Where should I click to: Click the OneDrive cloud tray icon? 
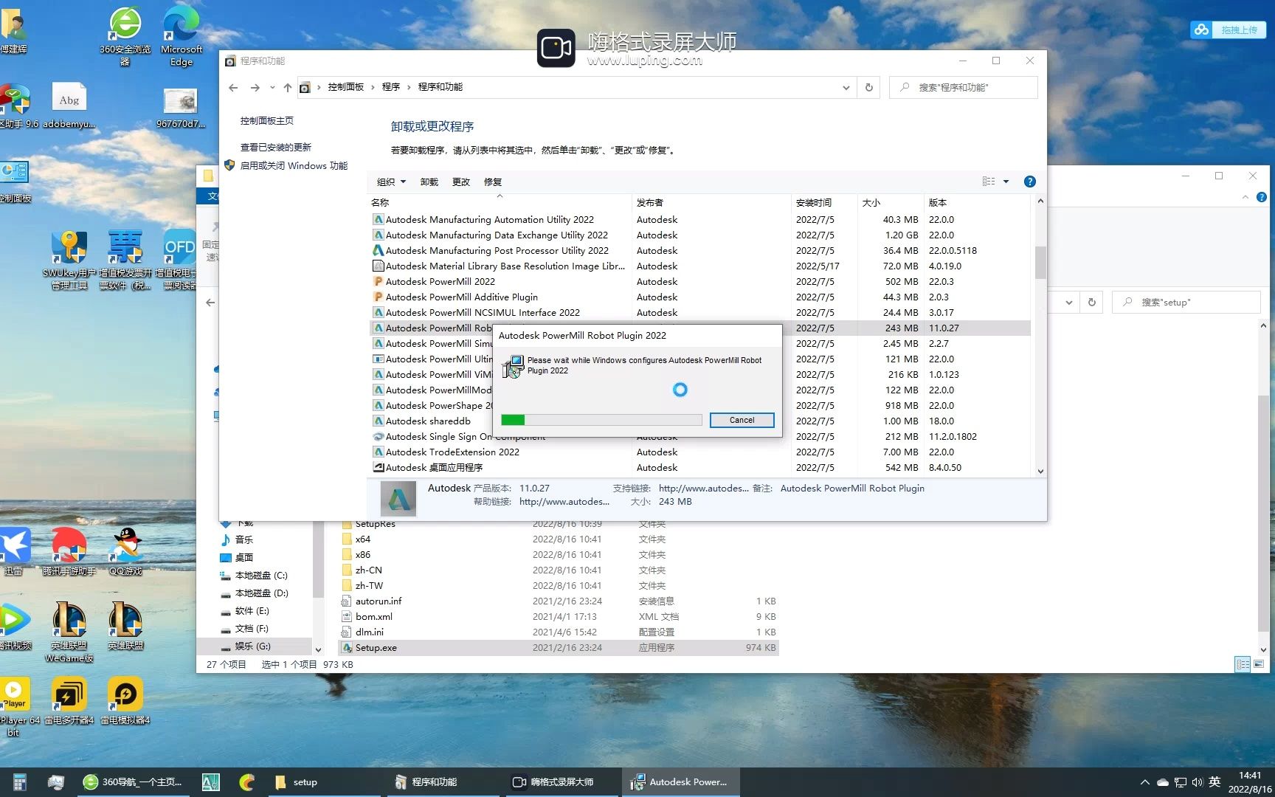point(1162,782)
